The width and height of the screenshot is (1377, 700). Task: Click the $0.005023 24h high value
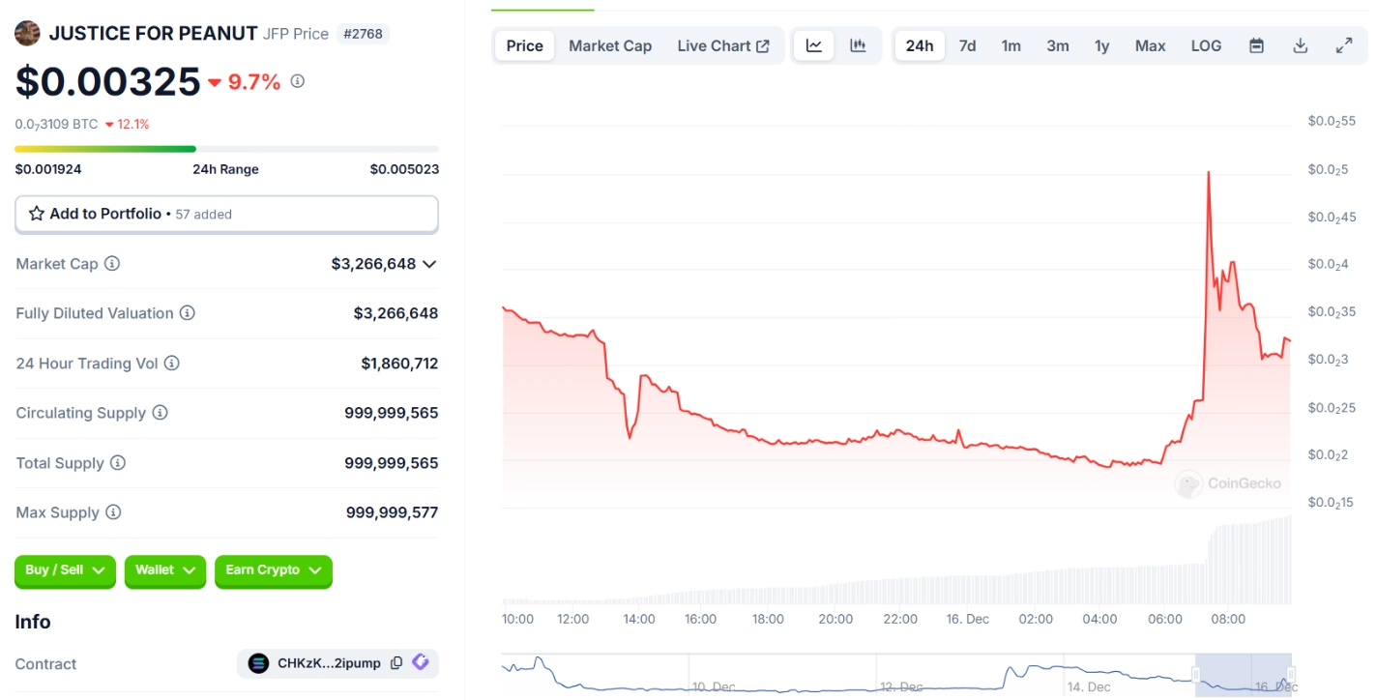pyautogui.click(x=404, y=169)
